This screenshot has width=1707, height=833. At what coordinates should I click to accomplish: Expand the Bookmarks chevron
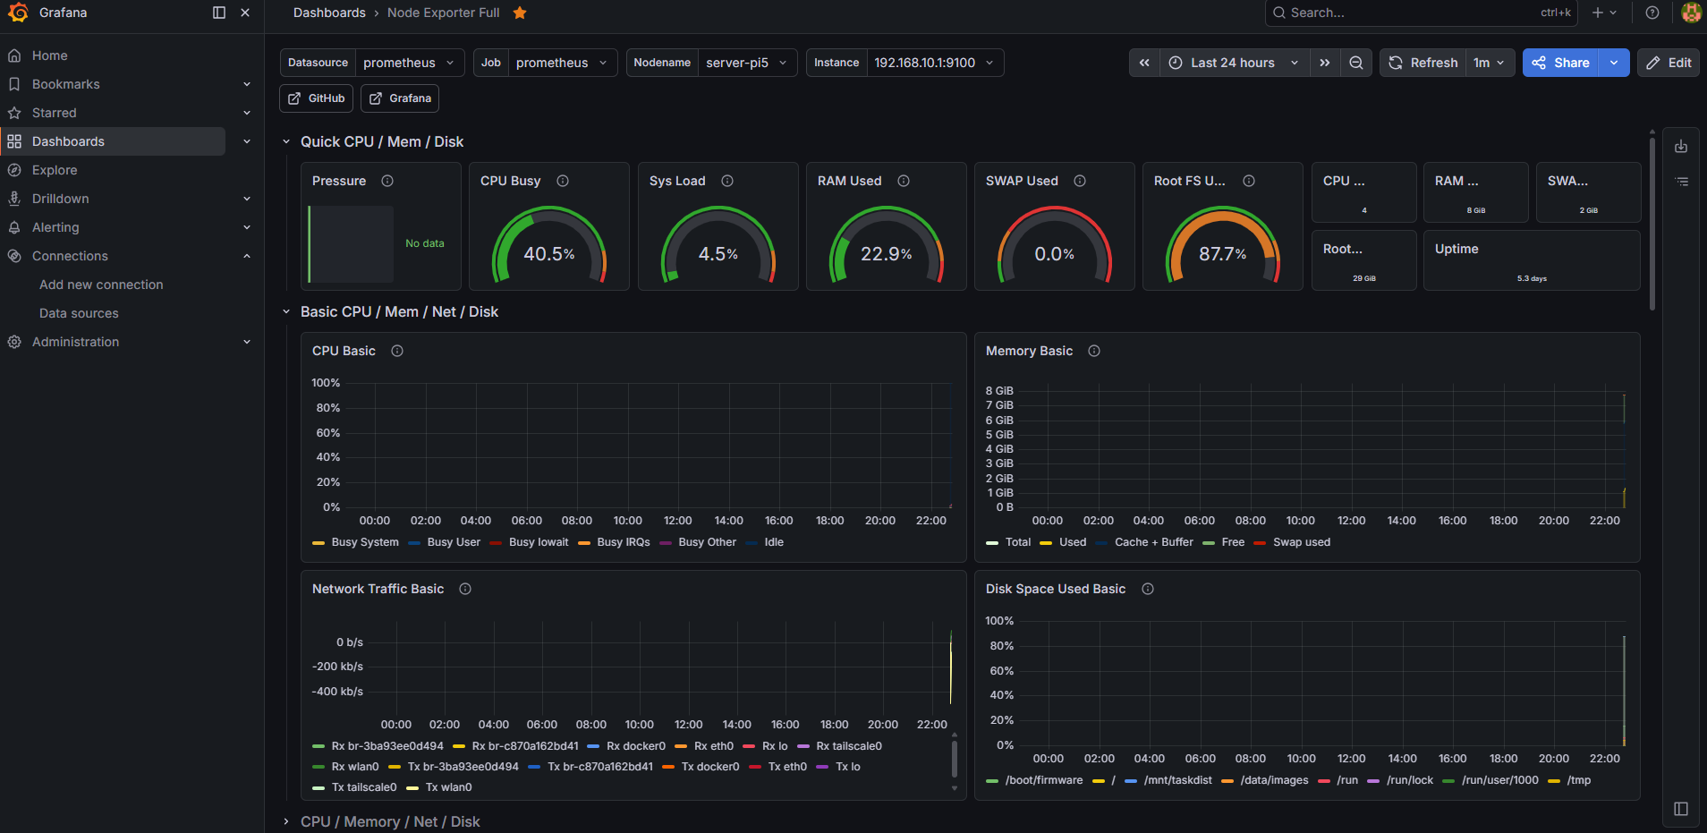point(247,84)
